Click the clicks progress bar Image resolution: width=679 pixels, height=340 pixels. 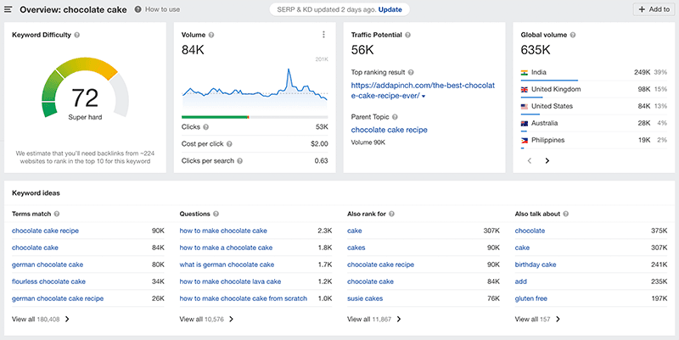255,117
